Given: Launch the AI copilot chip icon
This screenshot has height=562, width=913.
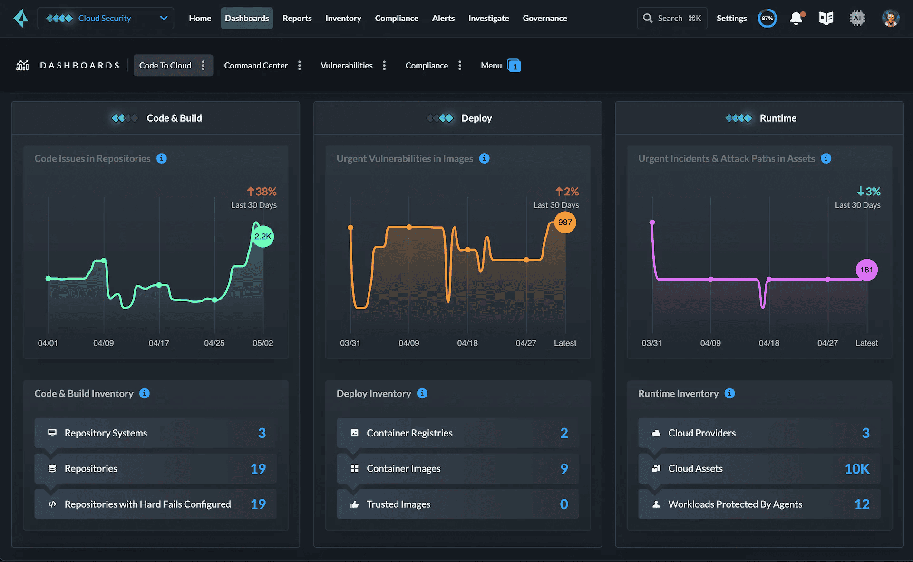Looking at the screenshot, I should 857,19.
